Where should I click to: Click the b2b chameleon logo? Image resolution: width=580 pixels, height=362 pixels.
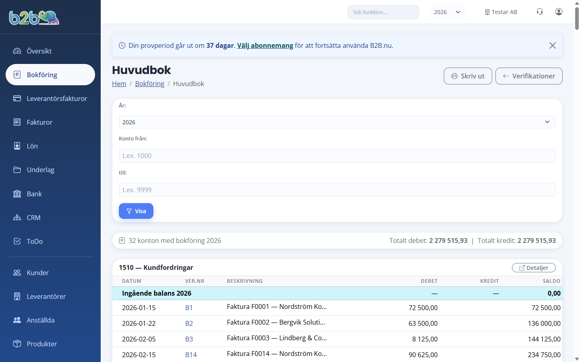tap(34, 18)
